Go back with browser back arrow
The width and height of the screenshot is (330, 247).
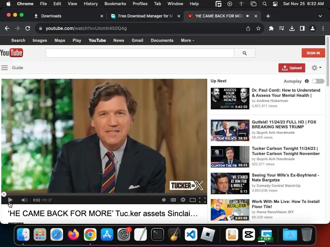point(7,28)
